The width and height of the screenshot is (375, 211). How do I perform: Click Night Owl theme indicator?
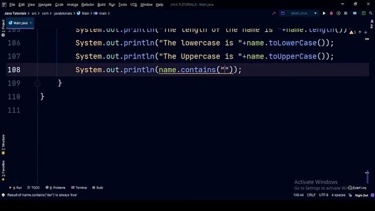tap(362, 195)
